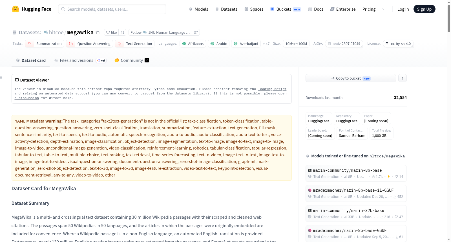The image size is (451, 242).
Task: Open mradermacher/marin-8b-base-i1-GGUF model card
Action: [x=356, y=193]
